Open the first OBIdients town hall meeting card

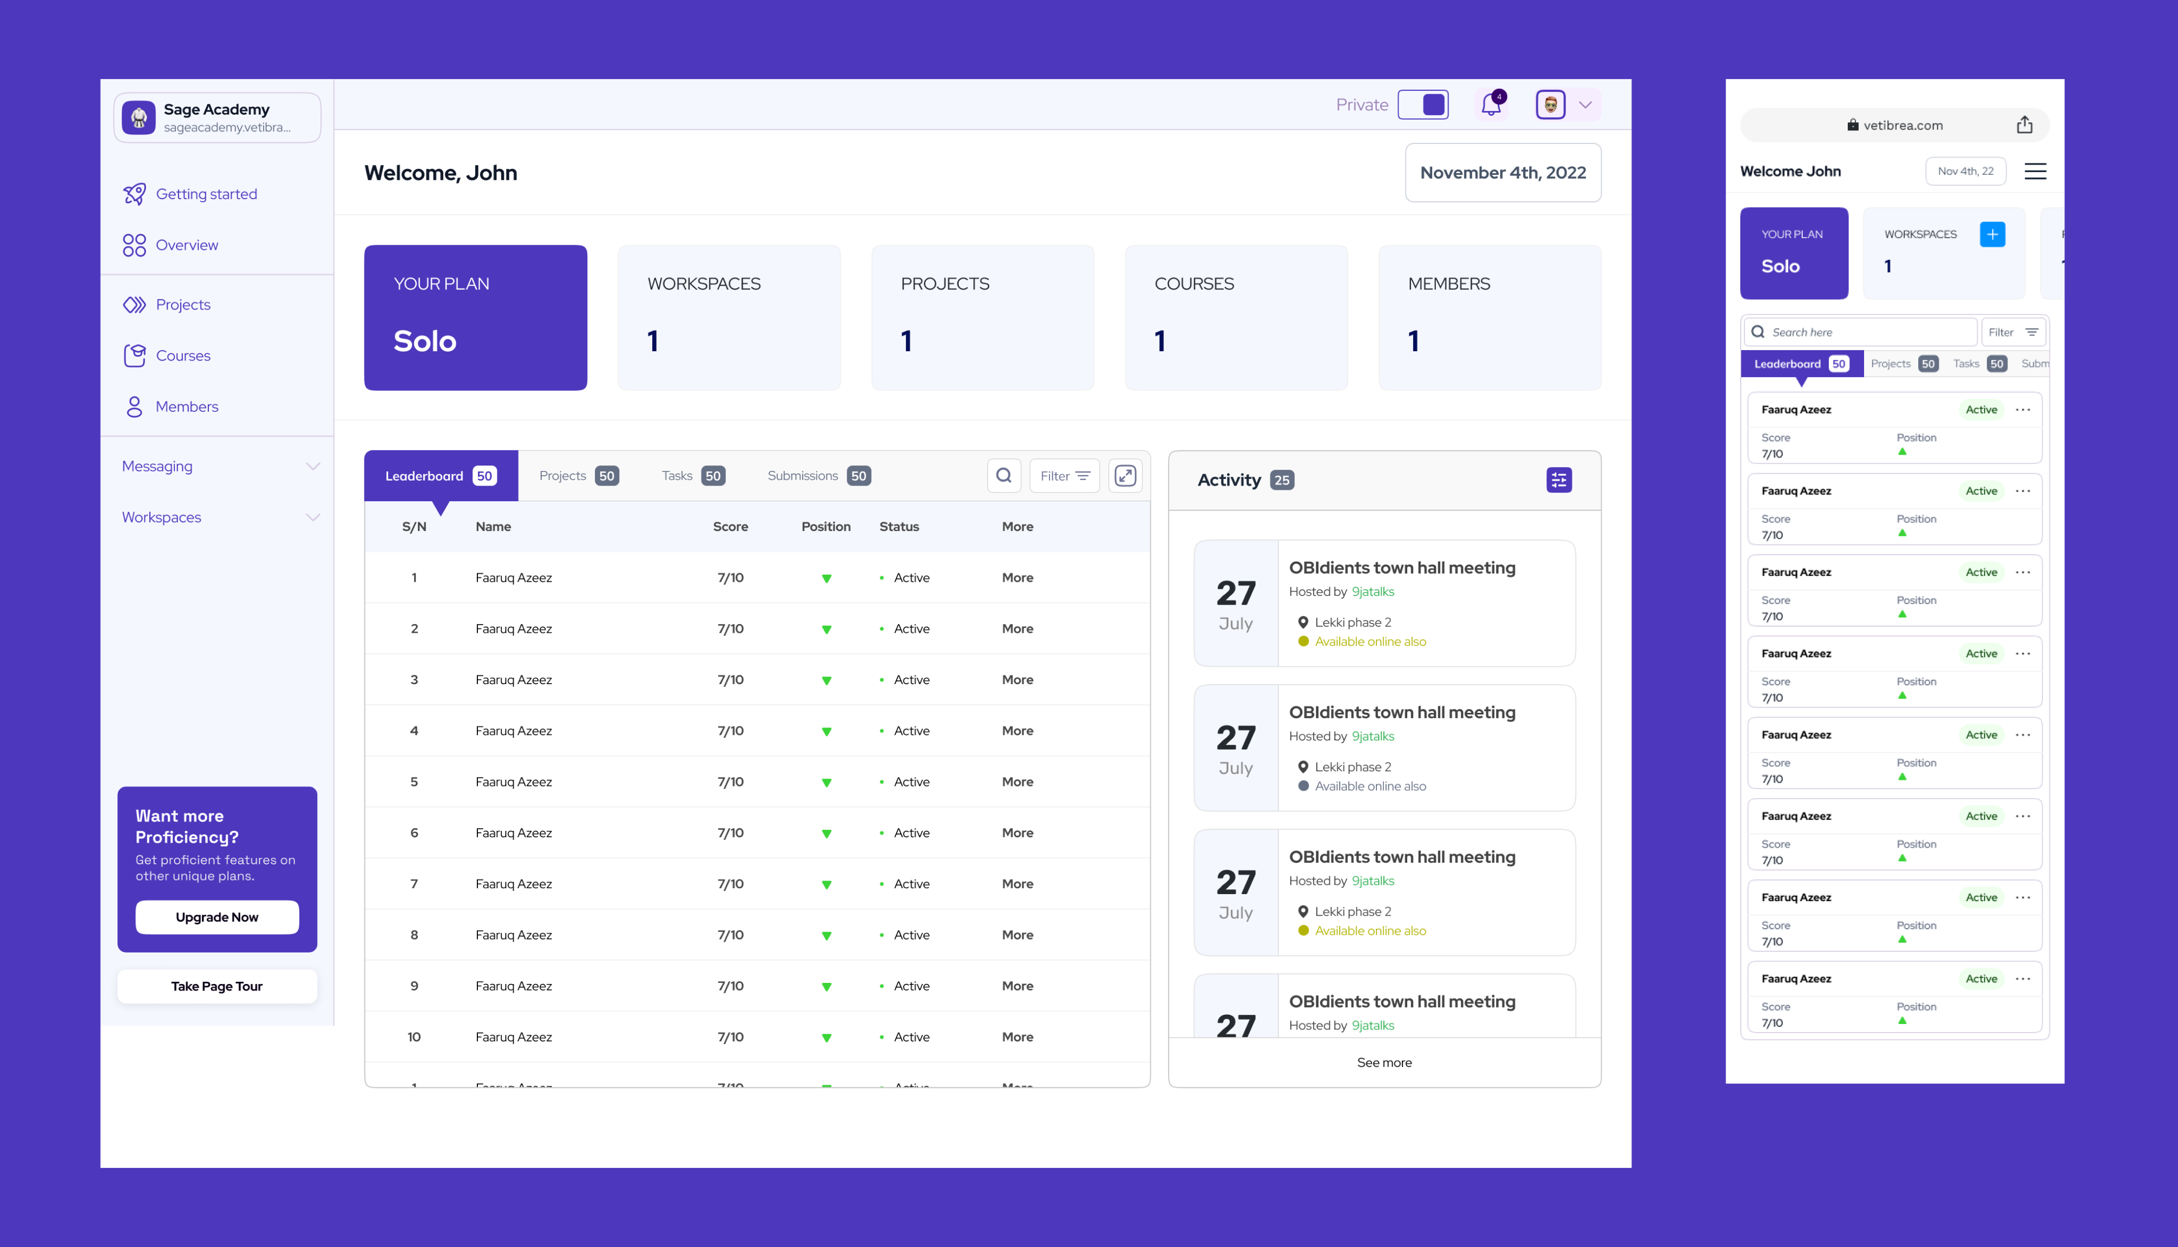[x=1384, y=603]
